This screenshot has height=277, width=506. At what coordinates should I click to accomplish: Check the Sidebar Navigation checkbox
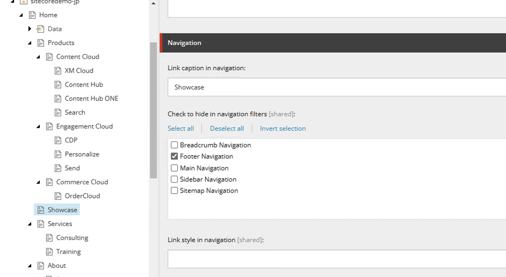[x=174, y=179]
